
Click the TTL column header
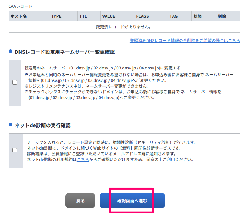tap(89, 16)
